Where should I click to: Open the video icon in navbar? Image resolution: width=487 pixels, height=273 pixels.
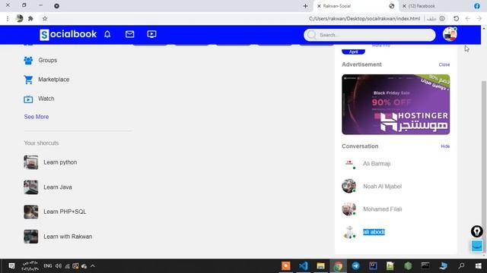tap(151, 34)
